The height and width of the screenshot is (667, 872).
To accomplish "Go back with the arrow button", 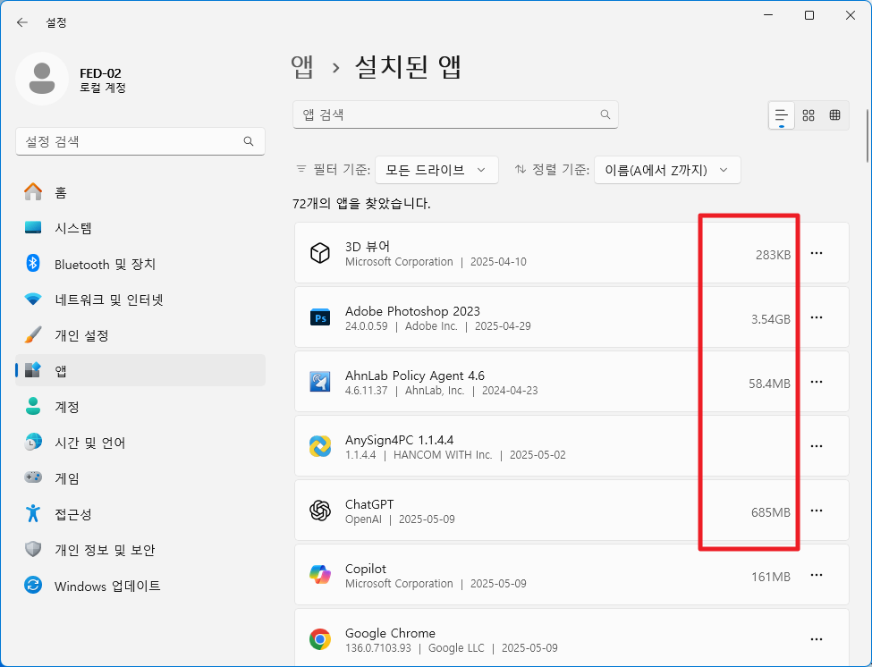I will pyautogui.click(x=22, y=22).
